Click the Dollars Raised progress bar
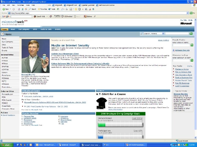197x147 pixels. point(121,125)
